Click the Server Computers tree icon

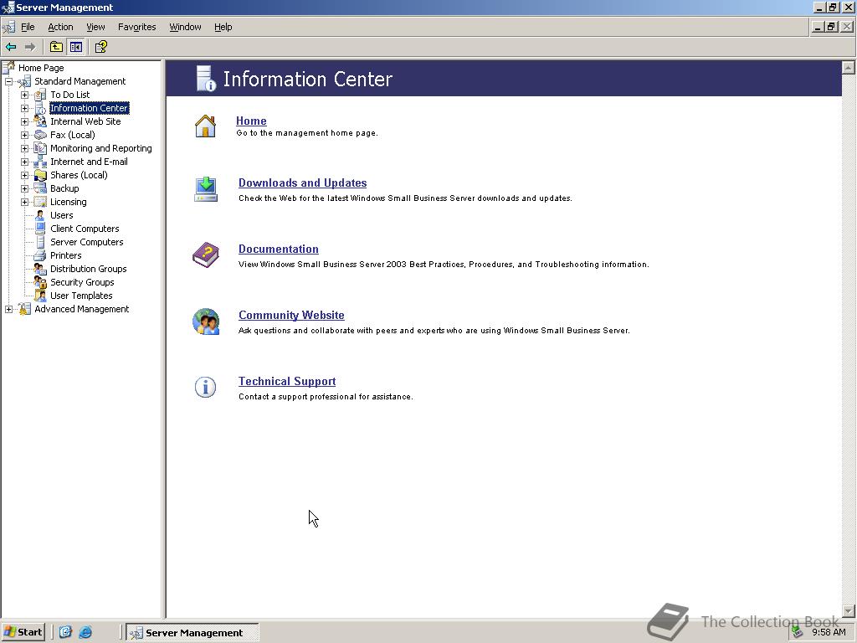click(x=40, y=242)
